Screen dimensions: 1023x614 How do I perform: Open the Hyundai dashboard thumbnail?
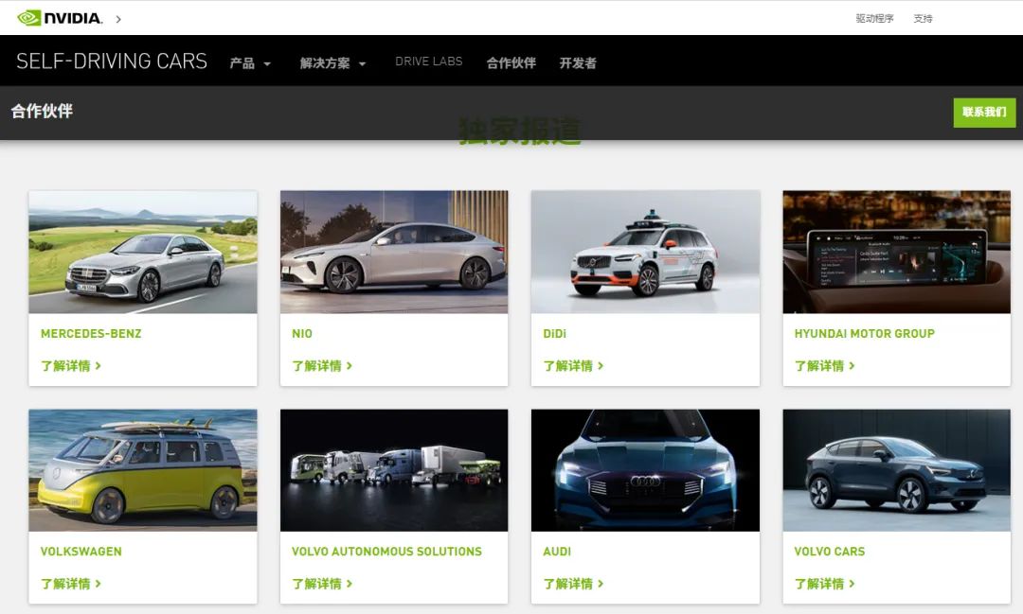tap(896, 252)
